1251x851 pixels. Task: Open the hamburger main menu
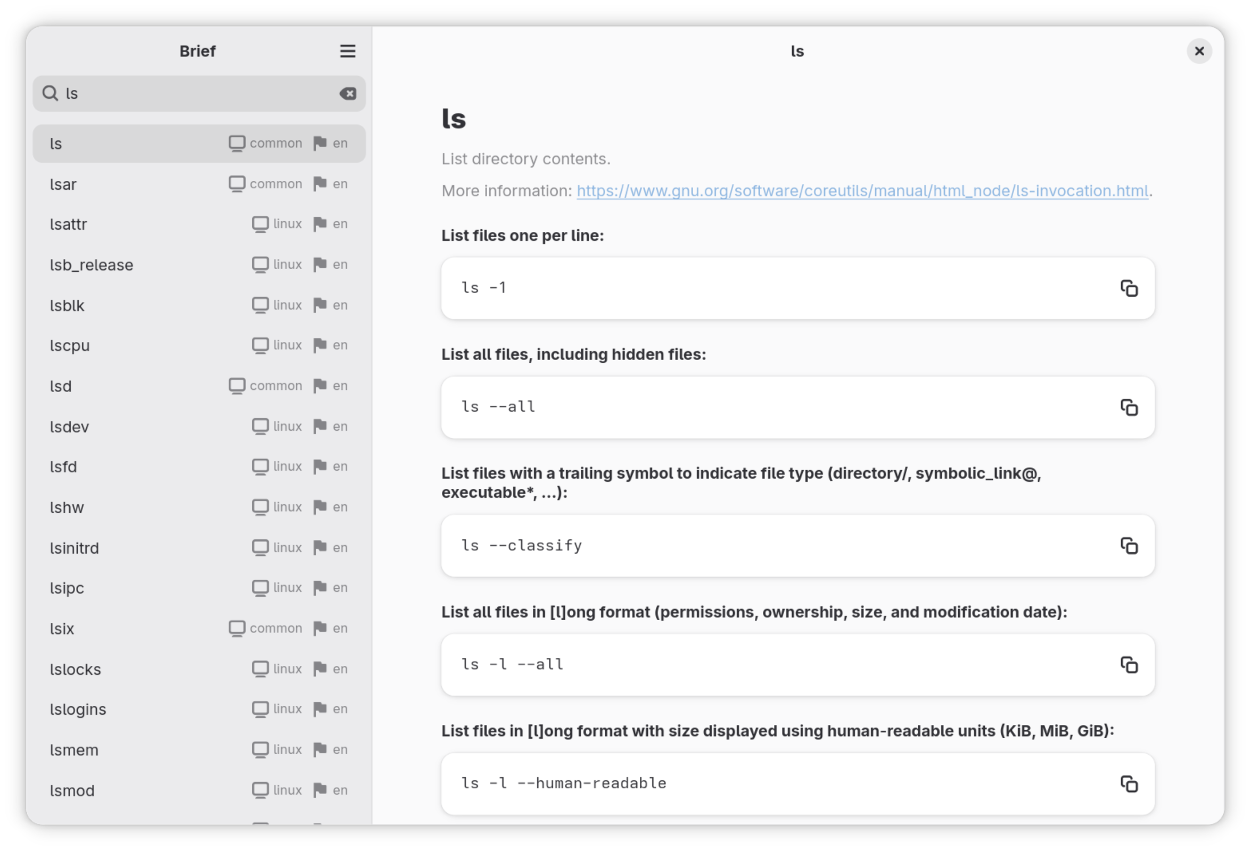coord(347,51)
